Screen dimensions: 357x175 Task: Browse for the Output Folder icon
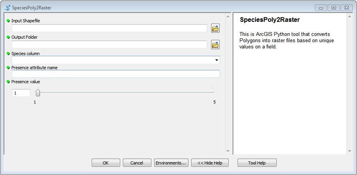coord(215,45)
